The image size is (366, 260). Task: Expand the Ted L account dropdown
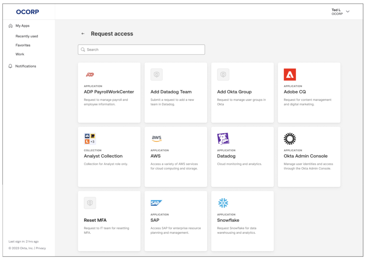pos(348,12)
